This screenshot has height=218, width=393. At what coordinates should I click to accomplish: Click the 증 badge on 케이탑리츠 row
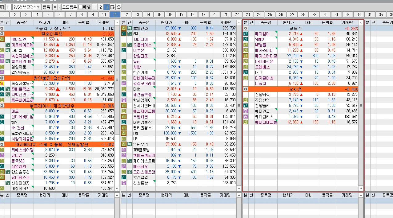pos(246,117)
